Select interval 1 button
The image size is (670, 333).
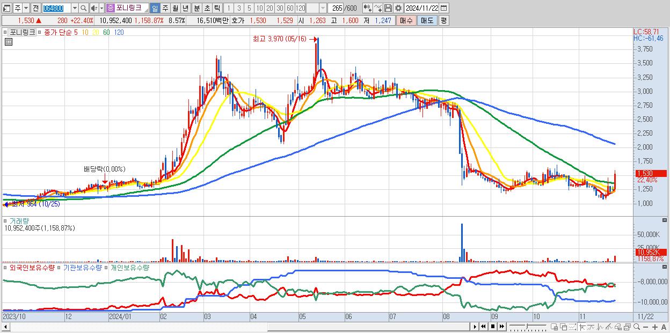coord(229,8)
